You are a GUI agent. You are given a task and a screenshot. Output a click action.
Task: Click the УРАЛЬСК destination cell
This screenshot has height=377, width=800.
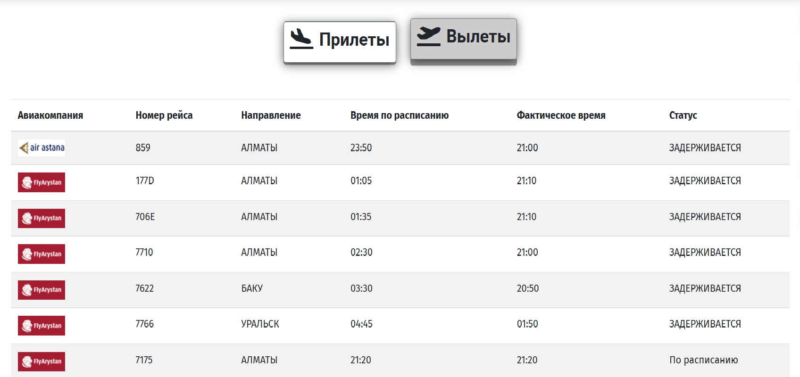[260, 324]
